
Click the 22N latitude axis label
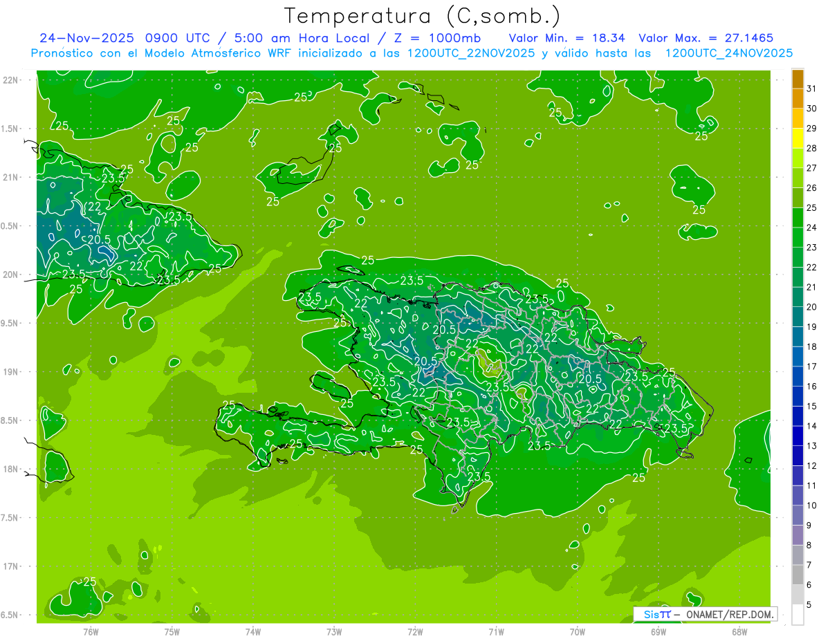(12, 80)
